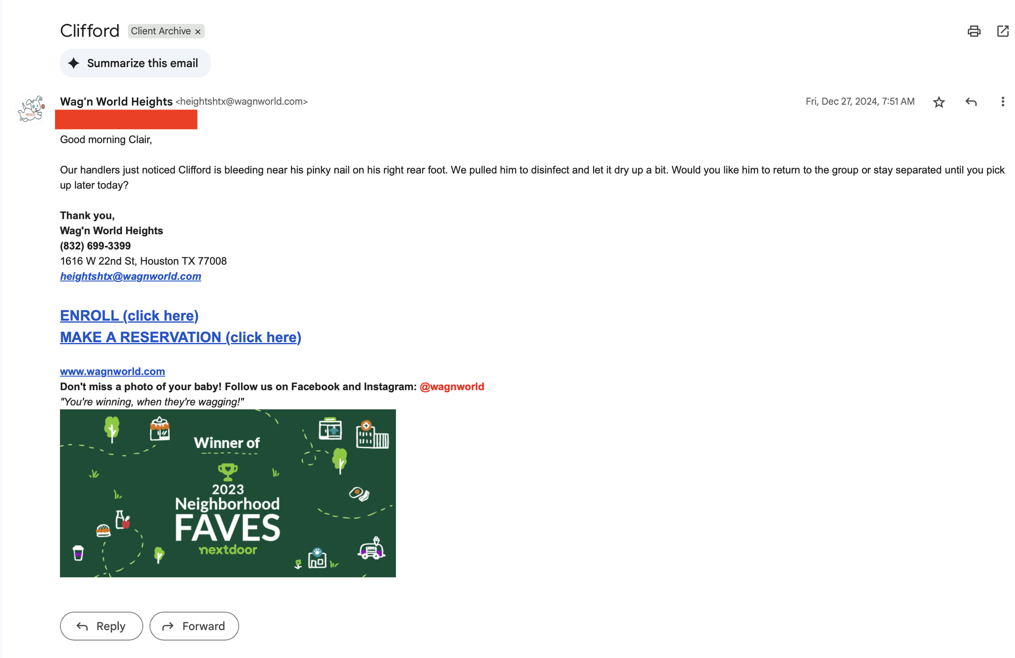Open email in new window icon
Screen dimensions: 1015x658
[x=1003, y=31]
